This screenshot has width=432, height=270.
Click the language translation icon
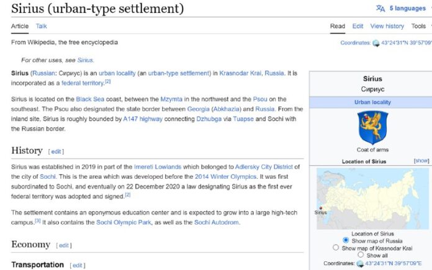click(x=380, y=9)
